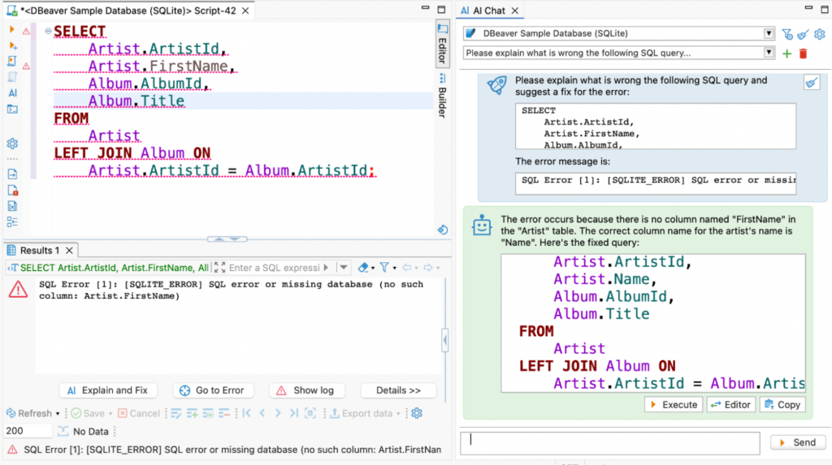Click the No Data row count label
The image size is (832, 465).
(x=91, y=432)
